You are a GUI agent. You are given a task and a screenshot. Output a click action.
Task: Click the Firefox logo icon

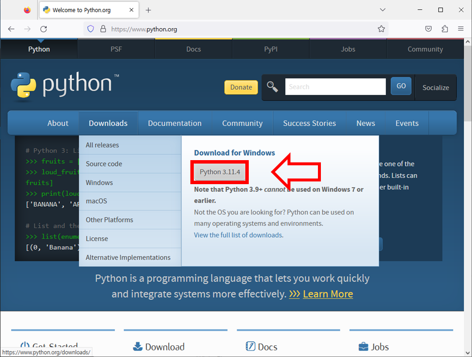click(x=27, y=10)
